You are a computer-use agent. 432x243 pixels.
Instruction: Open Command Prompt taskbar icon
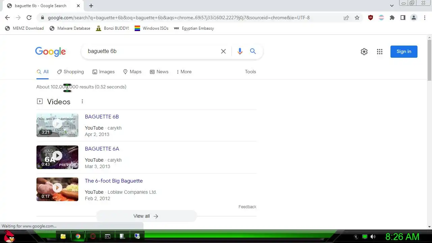tap(108, 237)
